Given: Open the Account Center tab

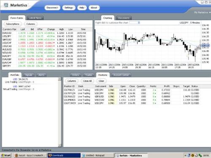Looking at the screenshot, I should click(121, 75).
